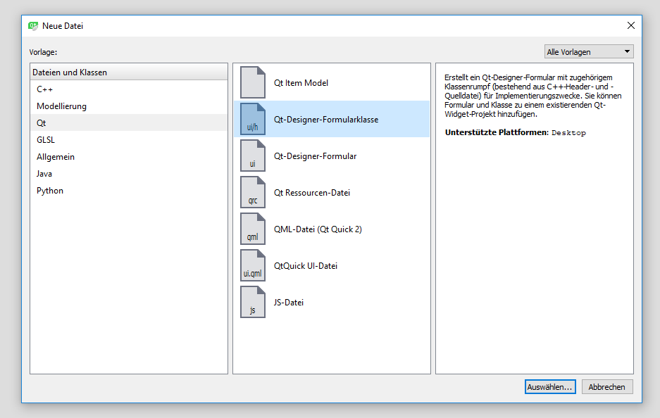
Task: Select the ui.qml file icon
Action: [x=253, y=265]
